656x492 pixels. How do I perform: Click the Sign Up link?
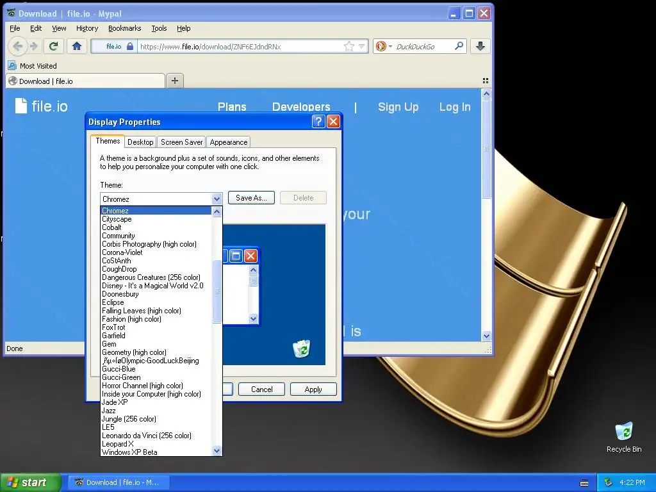(398, 107)
